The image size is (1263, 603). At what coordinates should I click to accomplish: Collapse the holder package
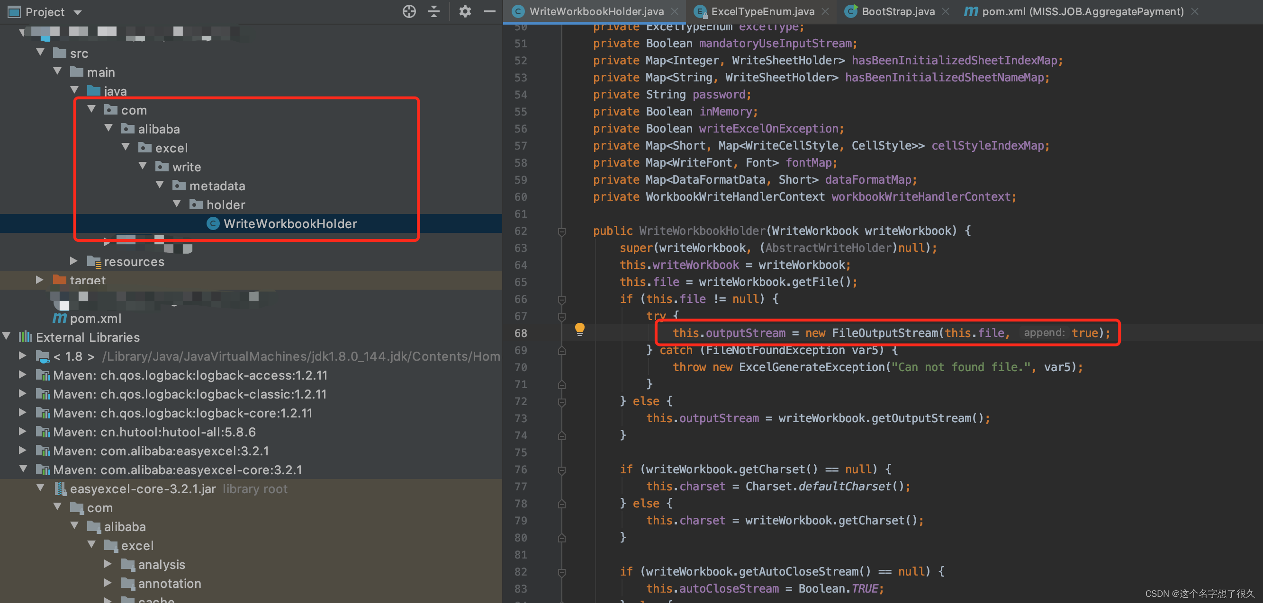[x=178, y=204]
